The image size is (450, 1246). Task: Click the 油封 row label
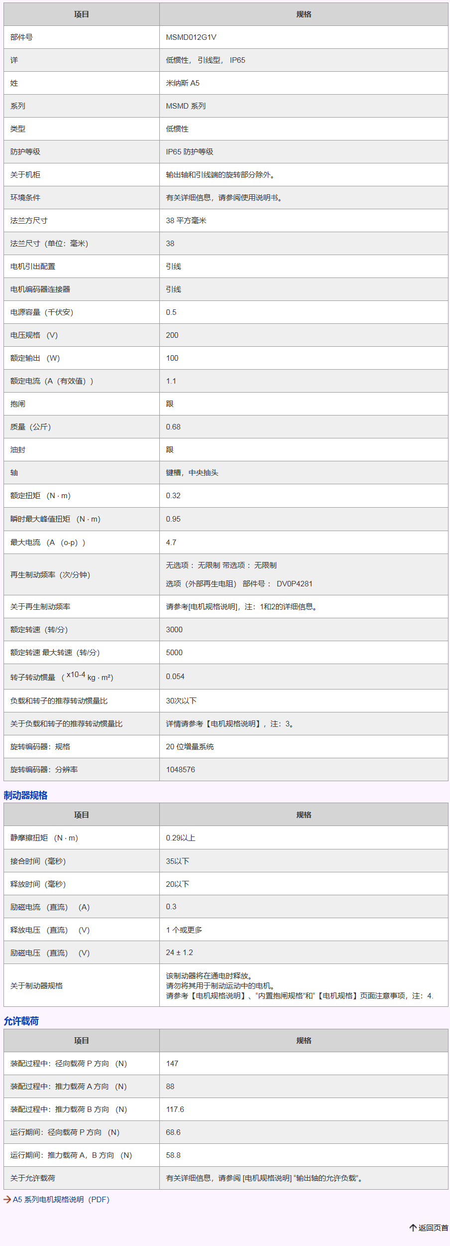click(x=18, y=450)
